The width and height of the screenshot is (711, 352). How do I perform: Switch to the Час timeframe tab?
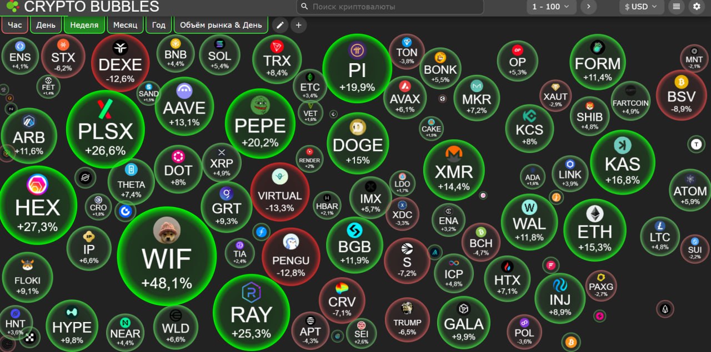15,25
